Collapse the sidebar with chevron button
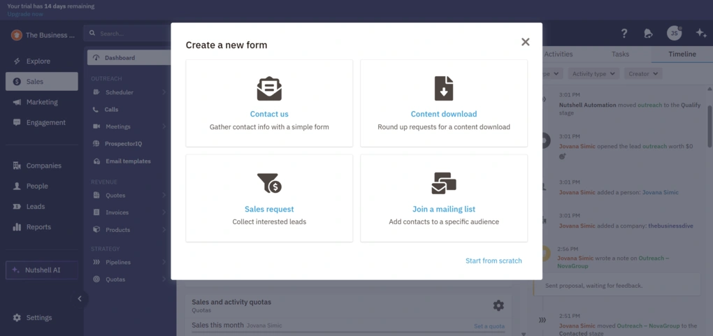Screen dimensions: 713x336 pyautogui.click(x=80, y=299)
